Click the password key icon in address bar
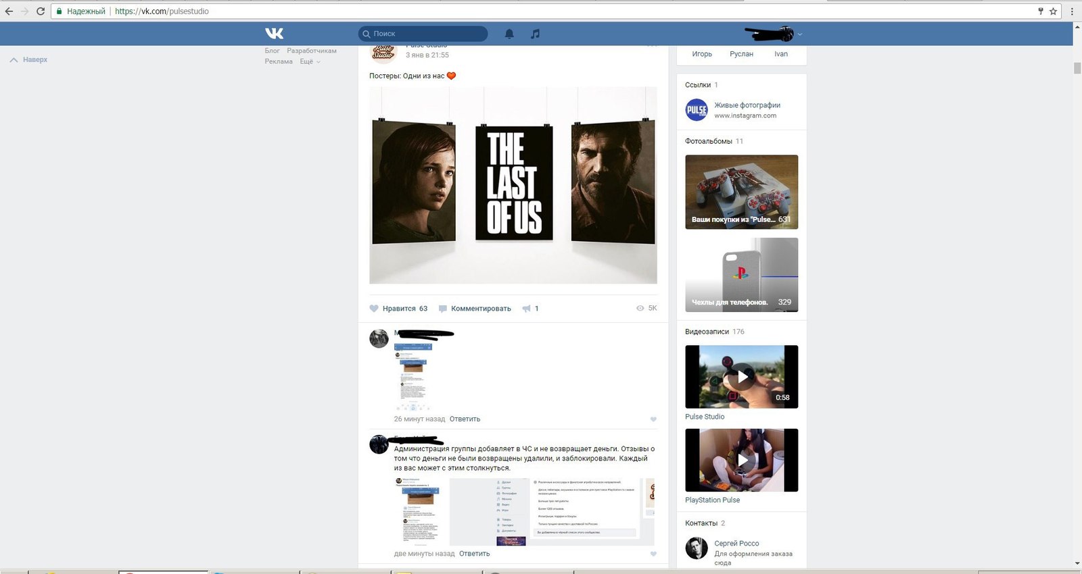The image size is (1082, 574). click(x=1041, y=11)
